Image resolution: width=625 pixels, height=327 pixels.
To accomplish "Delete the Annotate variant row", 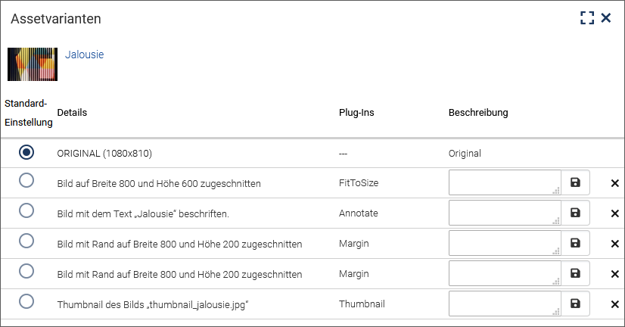I will tap(614, 213).
